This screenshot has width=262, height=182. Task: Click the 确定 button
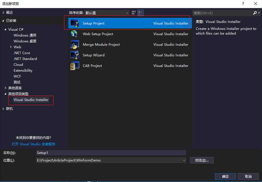(225, 176)
